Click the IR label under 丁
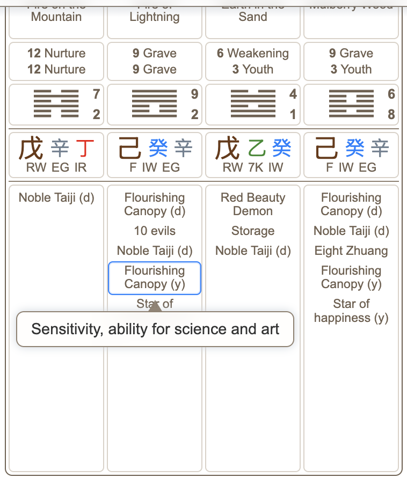The width and height of the screenshot is (407, 485). coord(81,167)
